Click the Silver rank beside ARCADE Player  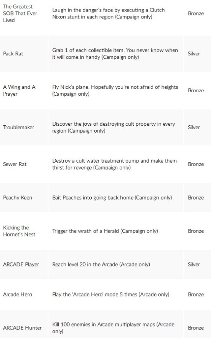[194, 265]
